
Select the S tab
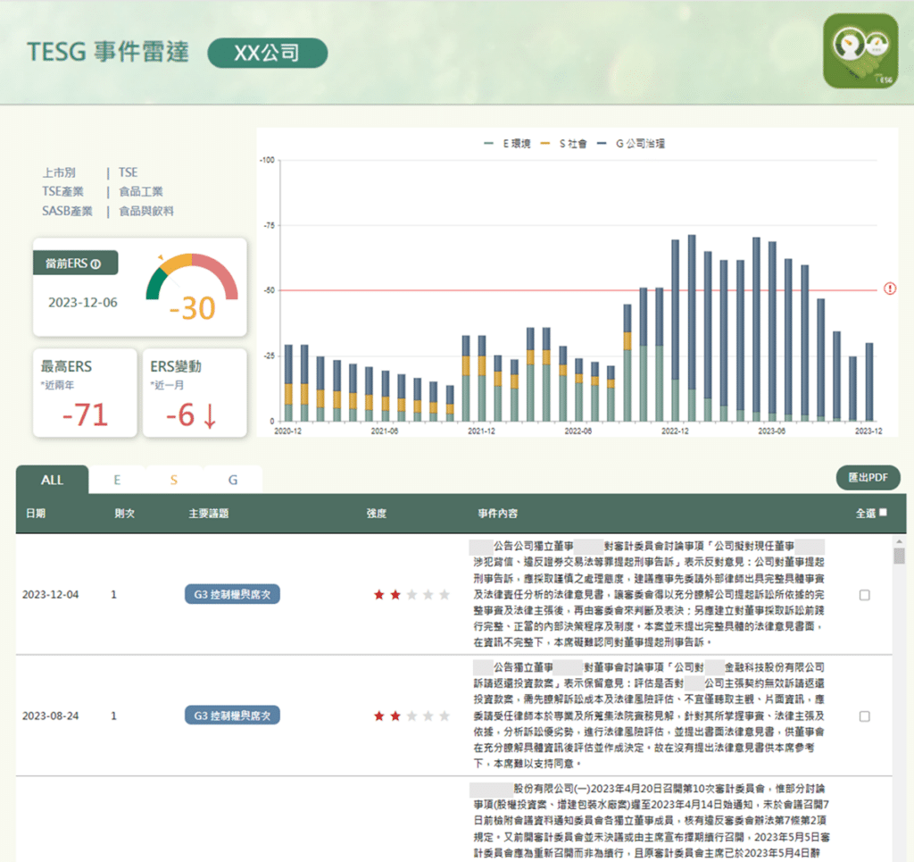(x=174, y=480)
